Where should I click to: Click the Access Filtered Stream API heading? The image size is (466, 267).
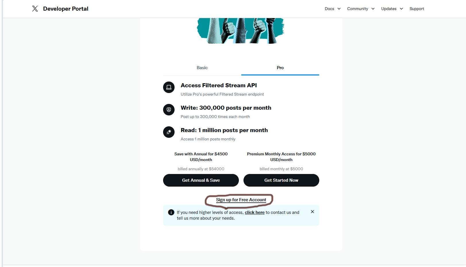pos(219,85)
